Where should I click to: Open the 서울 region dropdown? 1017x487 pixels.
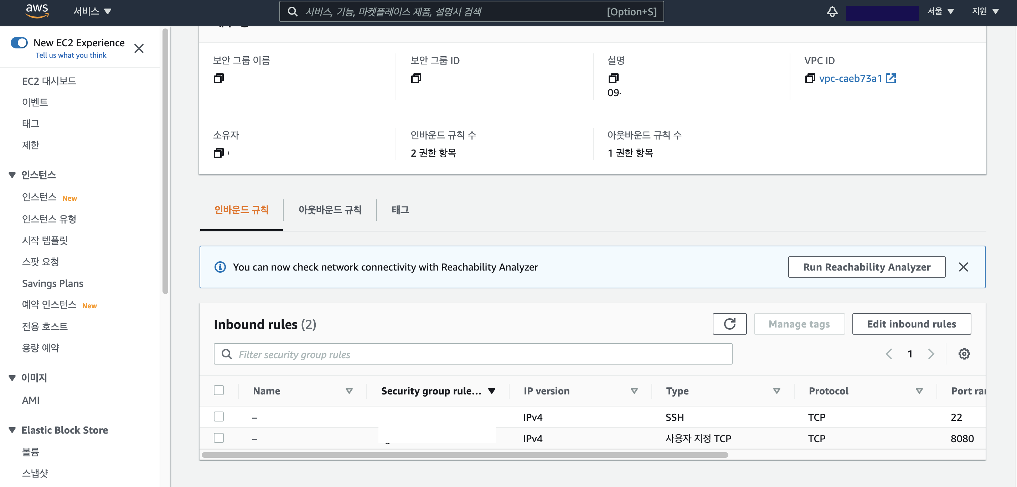tap(940, 11)
